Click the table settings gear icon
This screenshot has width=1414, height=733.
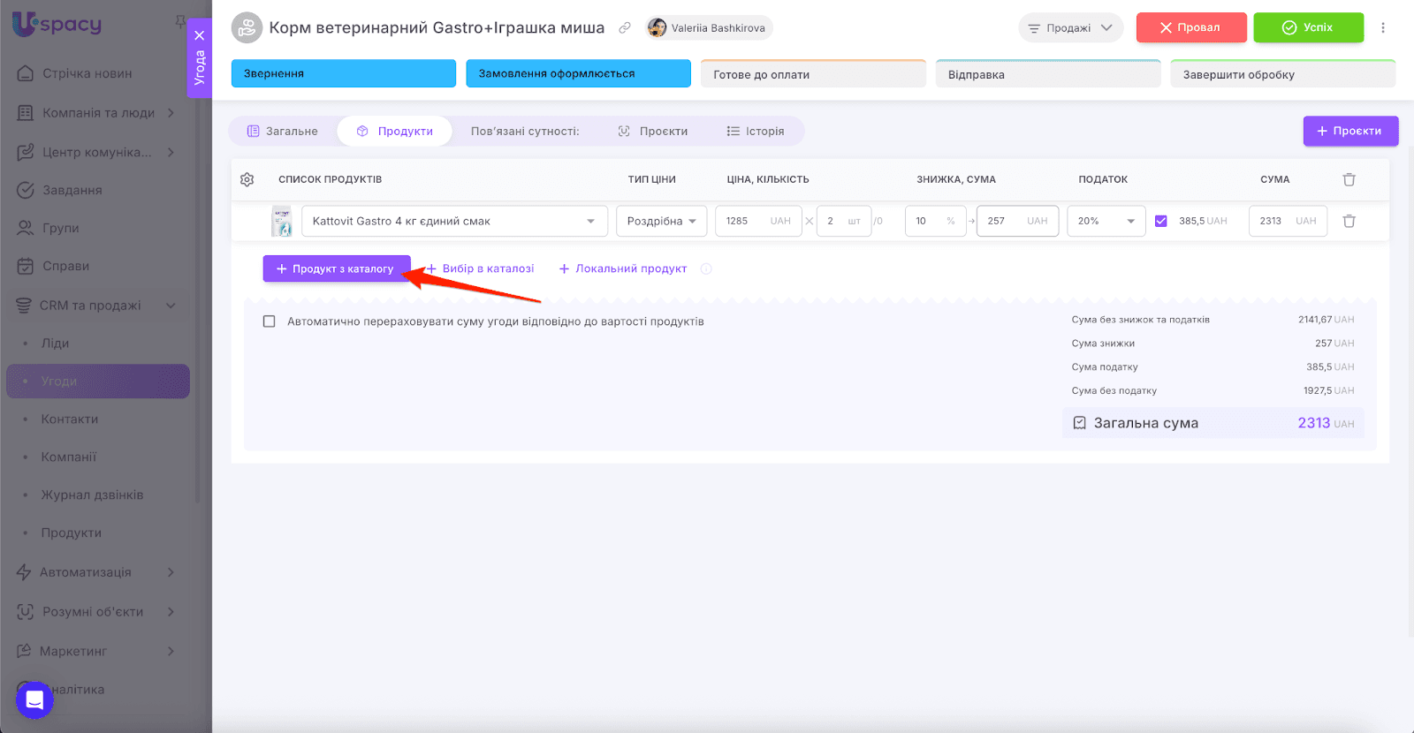click(x=247, y=179)
